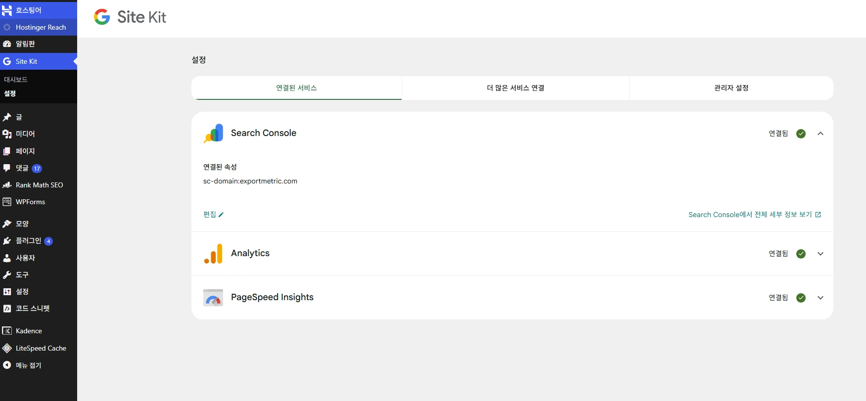
Task: Click the Google G logo in header
Action: pyautogui.click(x=102, y=17)
